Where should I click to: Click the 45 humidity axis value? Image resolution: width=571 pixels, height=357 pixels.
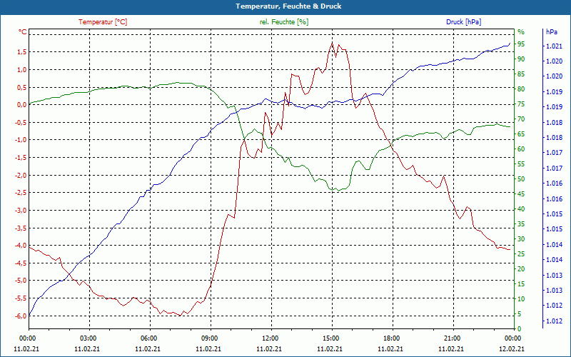coord(521,194)
